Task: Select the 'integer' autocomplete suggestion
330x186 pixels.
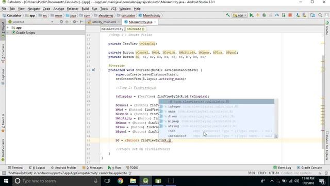Action: point(217,106)
